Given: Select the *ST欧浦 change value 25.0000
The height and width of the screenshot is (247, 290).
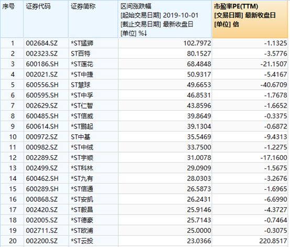Looking at the screenshot, I should tap(199, 231).
